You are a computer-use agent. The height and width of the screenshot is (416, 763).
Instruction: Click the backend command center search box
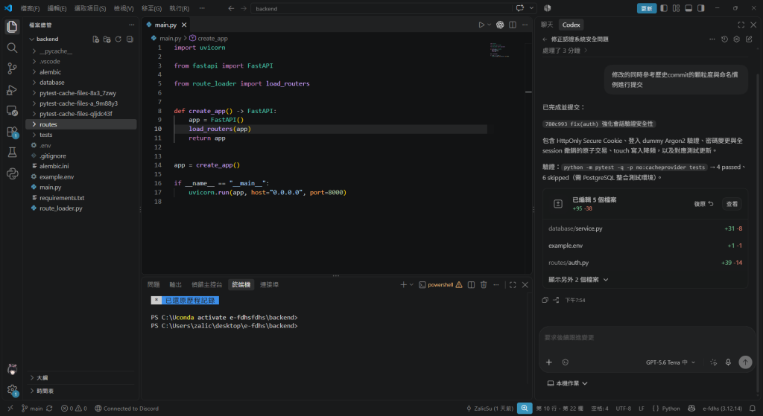click(381, 8)
